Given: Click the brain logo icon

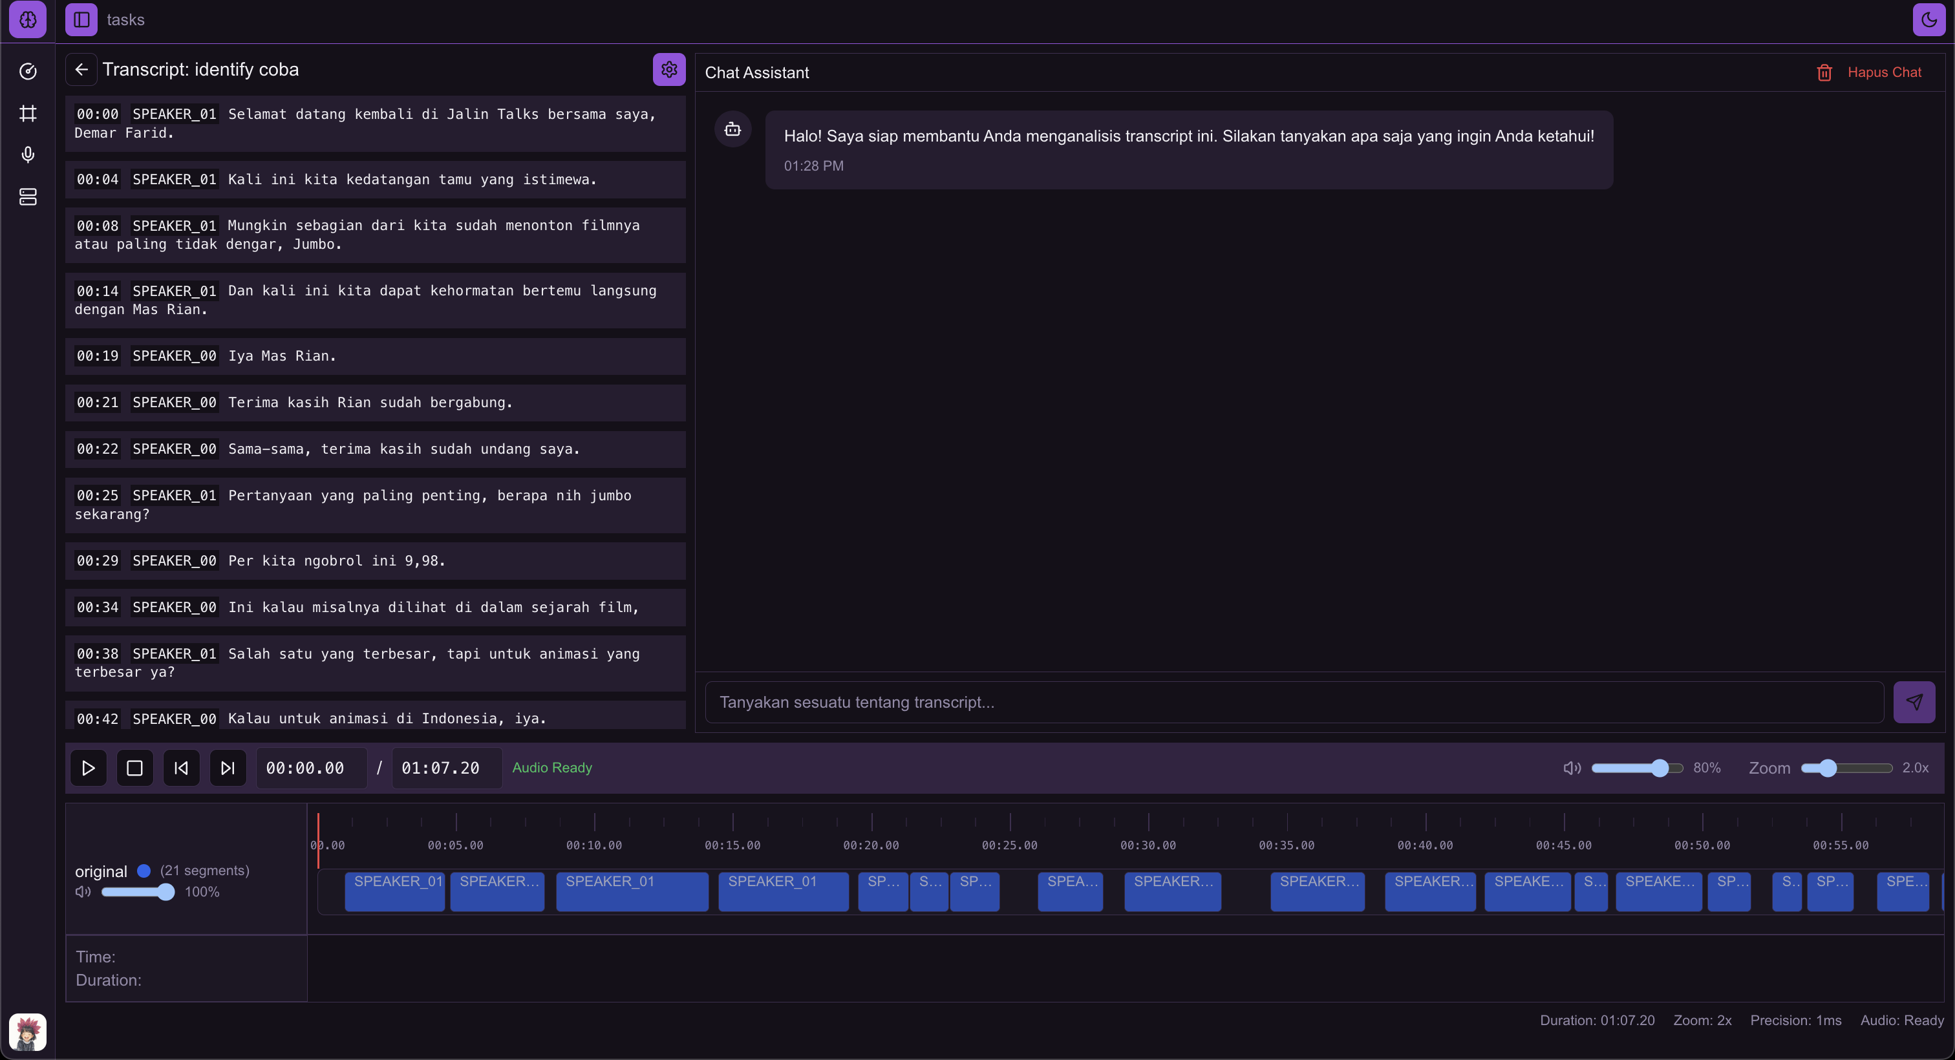Looking at the screenshot, I should tap(27, 20).
